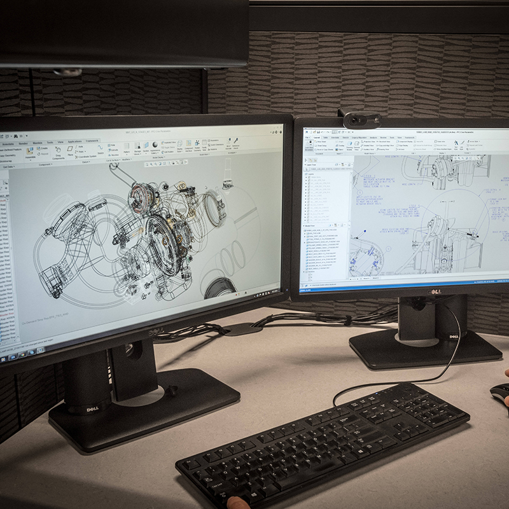This screenshot has height=509, width=509.
Task: Click Coordinate System in Datum group
Action: point(86,157)
